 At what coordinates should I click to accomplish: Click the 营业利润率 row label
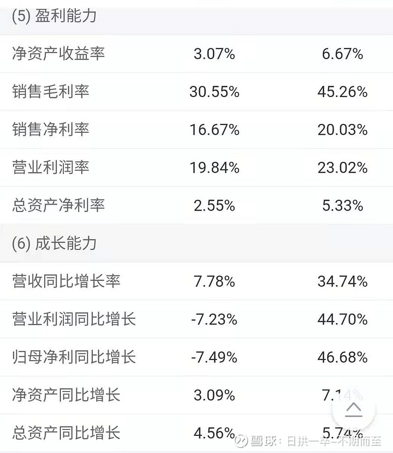coord(51,167)
